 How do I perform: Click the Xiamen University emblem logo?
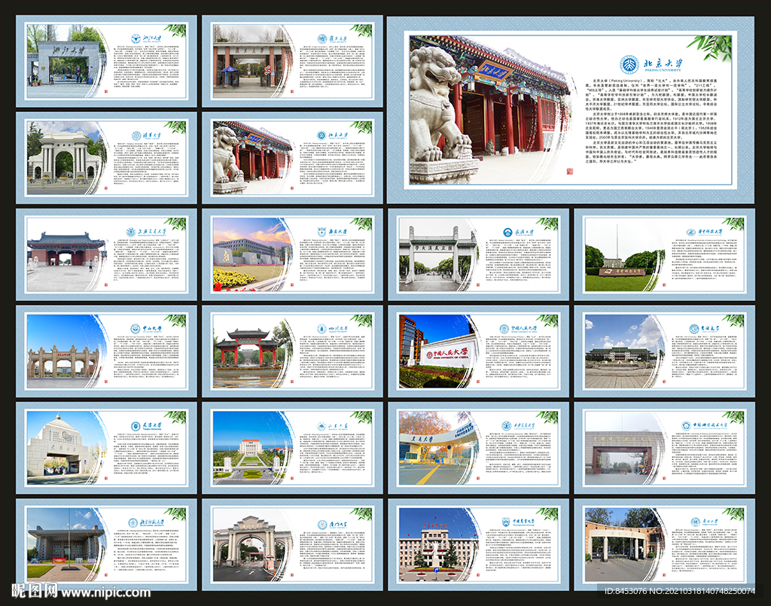tap(322, 525)
